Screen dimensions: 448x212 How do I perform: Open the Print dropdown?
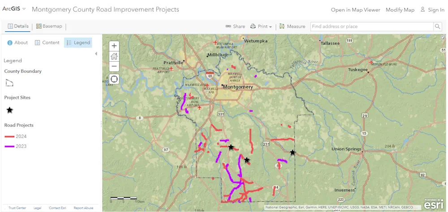pyautogui.click(x=261, y=26)
